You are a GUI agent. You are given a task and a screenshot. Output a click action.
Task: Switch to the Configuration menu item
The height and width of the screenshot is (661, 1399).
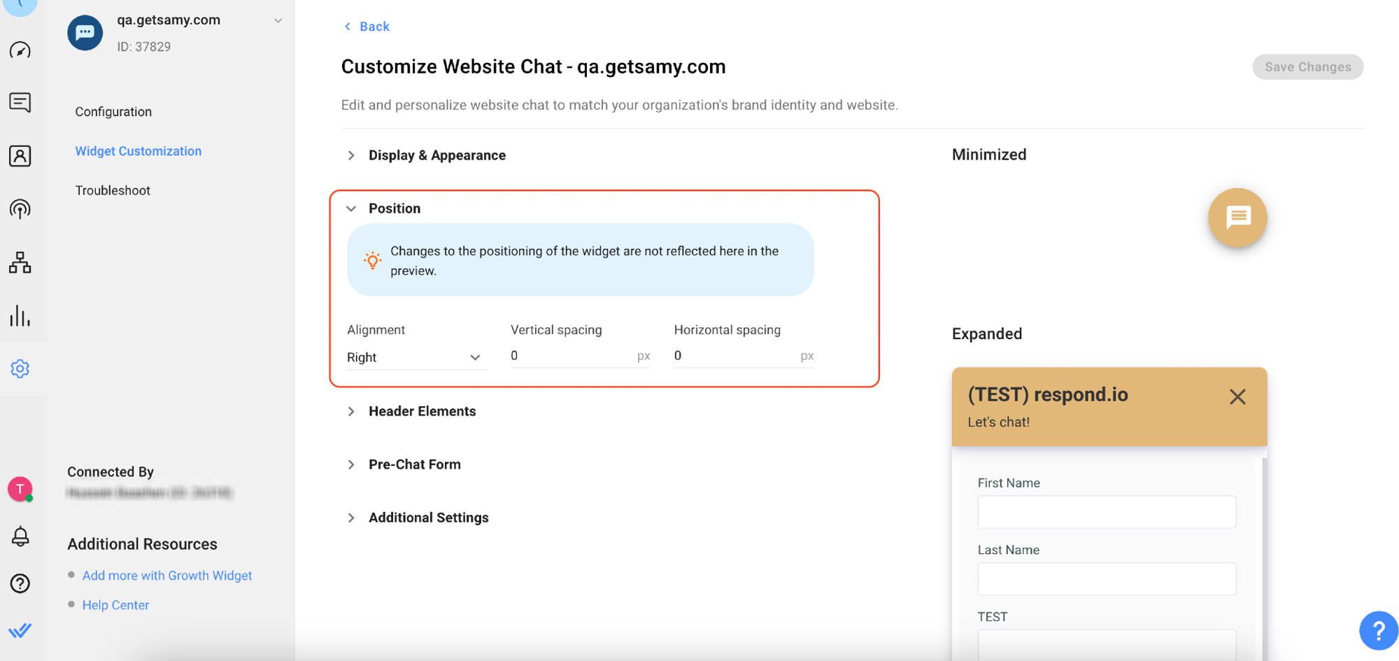pyautogui.click(x=113, y=112)
